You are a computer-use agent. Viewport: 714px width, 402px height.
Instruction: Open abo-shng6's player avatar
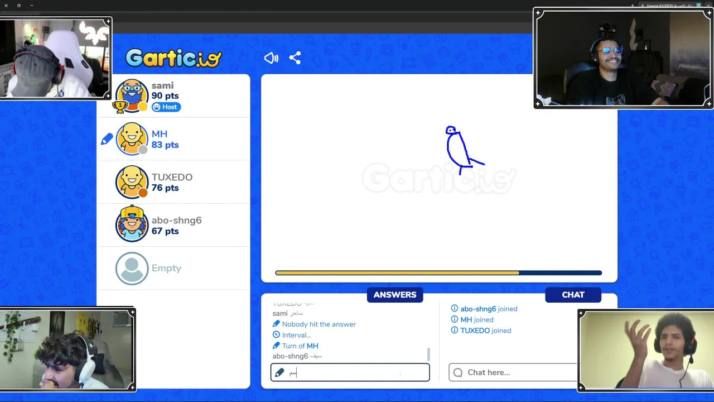coord(132,224)
